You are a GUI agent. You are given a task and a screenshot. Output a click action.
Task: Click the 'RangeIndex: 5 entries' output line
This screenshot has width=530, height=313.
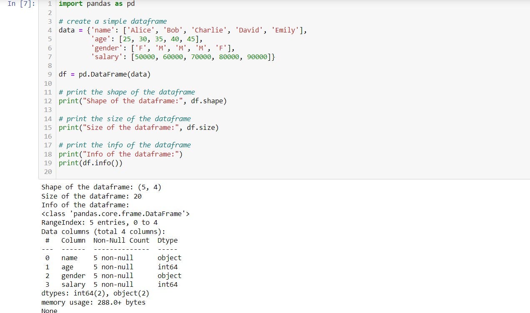pyautogui.click(x=99, y=223)
